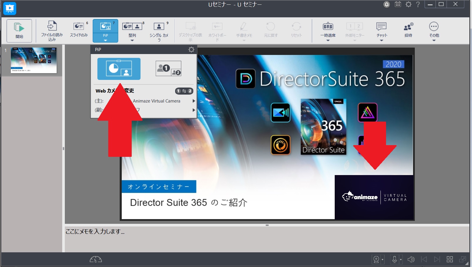Open the connection speed meter icon
This screenshot has width=472, height=267.
[96, 259]
